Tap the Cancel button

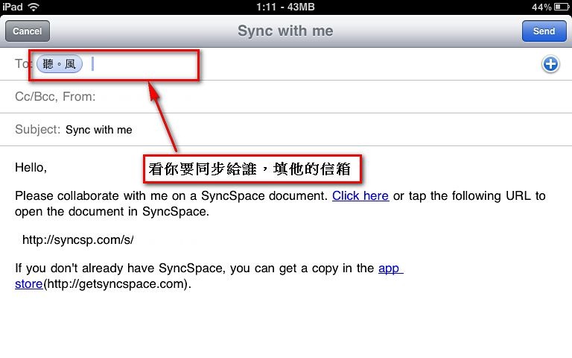pyautogui.click(x=28, y=31)
